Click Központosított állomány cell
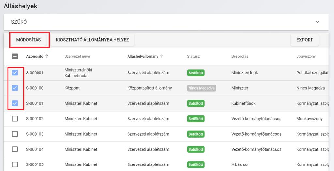 [149, 88]
